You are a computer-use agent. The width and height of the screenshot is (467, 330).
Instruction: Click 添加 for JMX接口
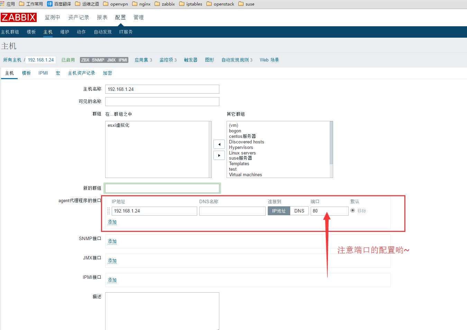112,261
